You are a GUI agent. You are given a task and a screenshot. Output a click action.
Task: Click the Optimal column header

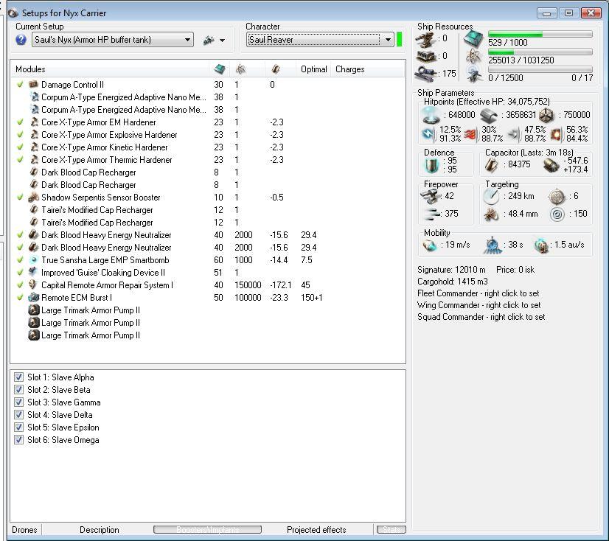pyautogui.click(x=313, y=69)
